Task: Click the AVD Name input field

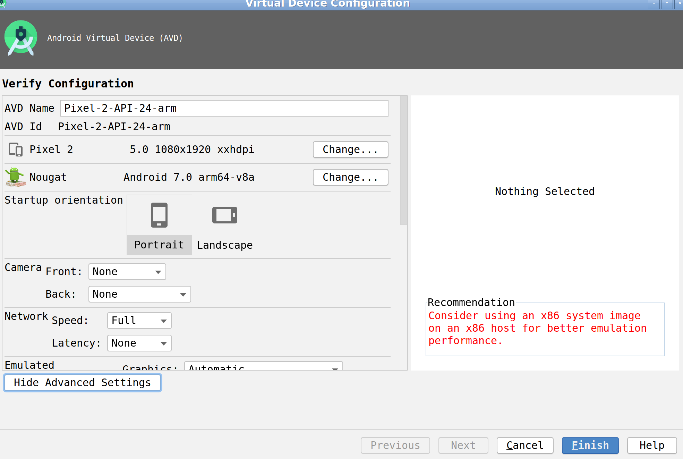Action: pyautogui.click(x=224, y=108)
